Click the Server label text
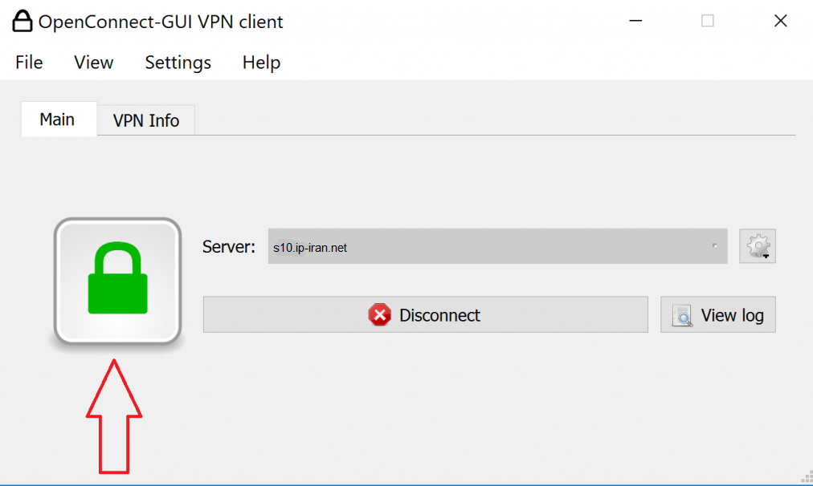This screenshot has width=813, height=486. click(x=228, y=247)
